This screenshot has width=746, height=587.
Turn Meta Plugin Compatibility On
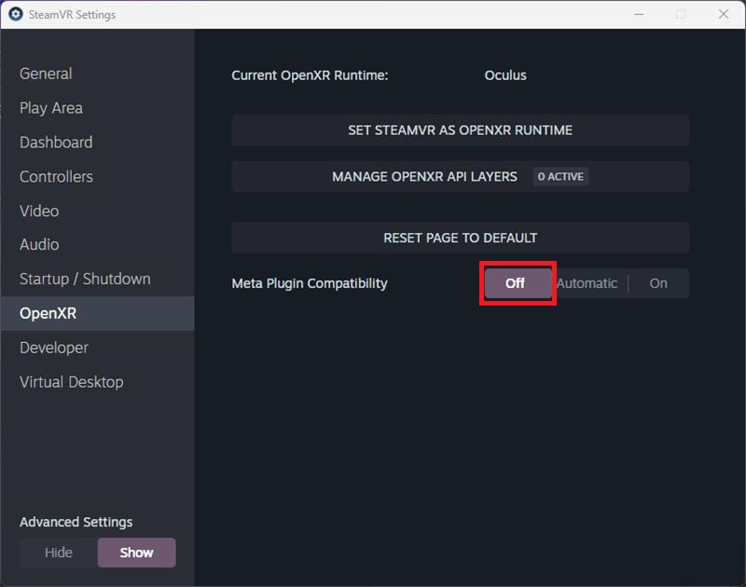(658, 283)
